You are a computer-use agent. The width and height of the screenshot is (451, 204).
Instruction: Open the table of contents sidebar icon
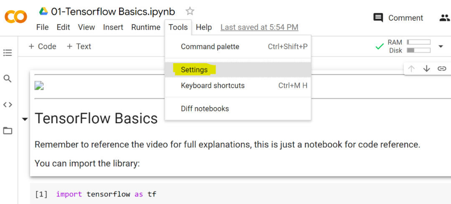coord(8,53)
